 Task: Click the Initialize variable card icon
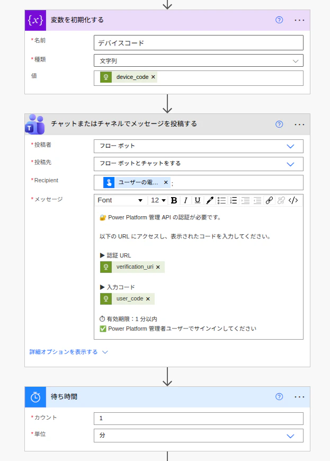click(x=35, y=20)
